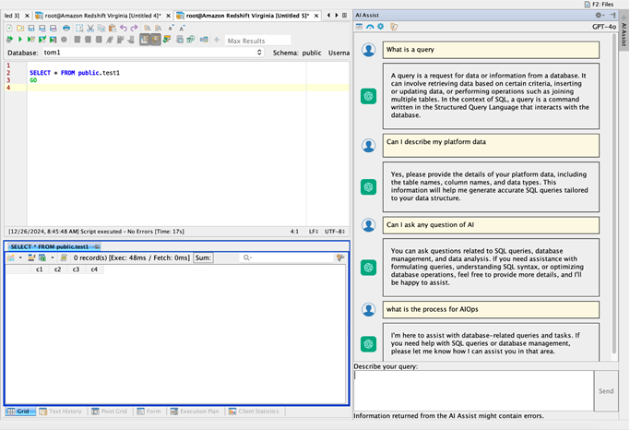
Task: Click the blue gear icon below AI Assist title
Action: [380, 27]
